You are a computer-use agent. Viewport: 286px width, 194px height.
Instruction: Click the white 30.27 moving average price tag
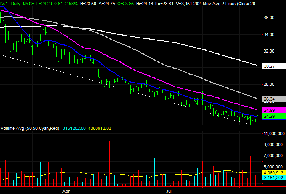274,66
